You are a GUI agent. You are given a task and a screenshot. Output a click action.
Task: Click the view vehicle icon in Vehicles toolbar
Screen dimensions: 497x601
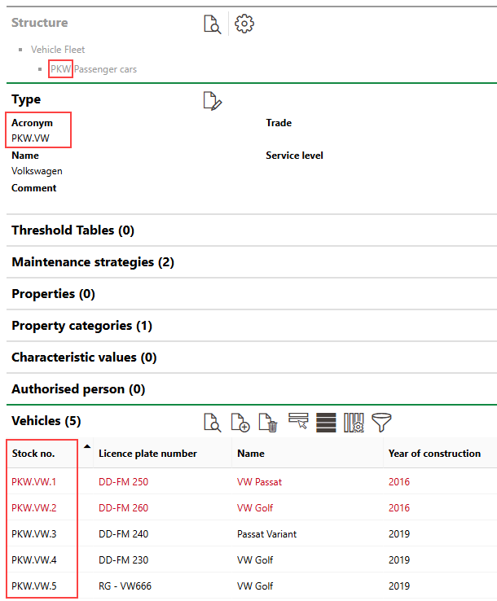212,422
